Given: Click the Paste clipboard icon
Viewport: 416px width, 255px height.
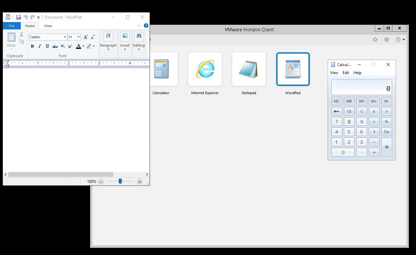Looking at the screenshot, I should (x=11, y=37).
